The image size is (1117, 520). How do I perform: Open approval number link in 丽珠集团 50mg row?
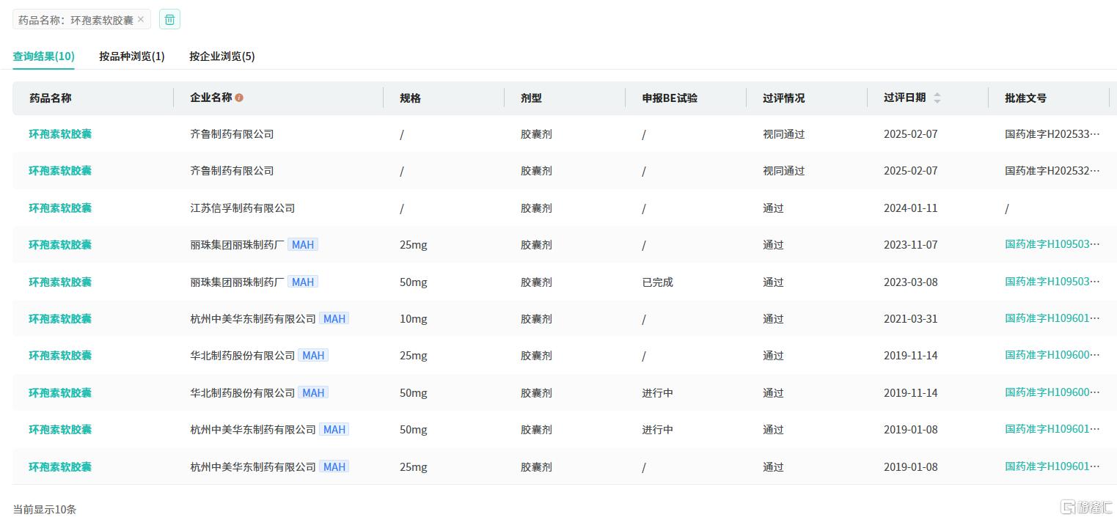click(1052, 282)
